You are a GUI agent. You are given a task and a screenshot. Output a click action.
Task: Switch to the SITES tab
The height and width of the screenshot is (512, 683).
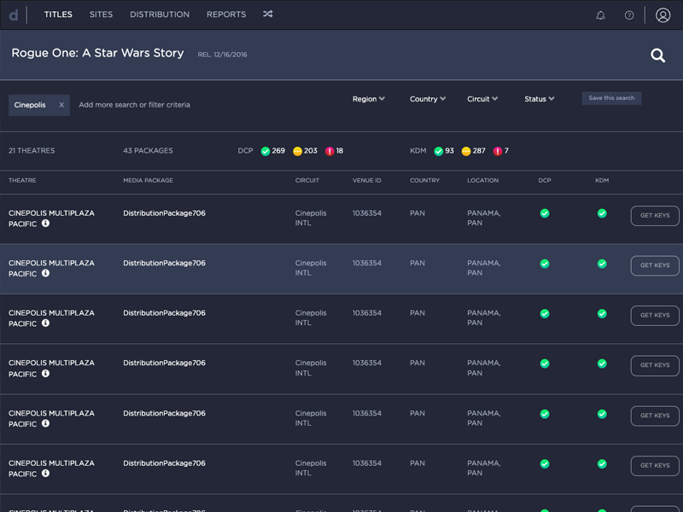pos(101,15)
